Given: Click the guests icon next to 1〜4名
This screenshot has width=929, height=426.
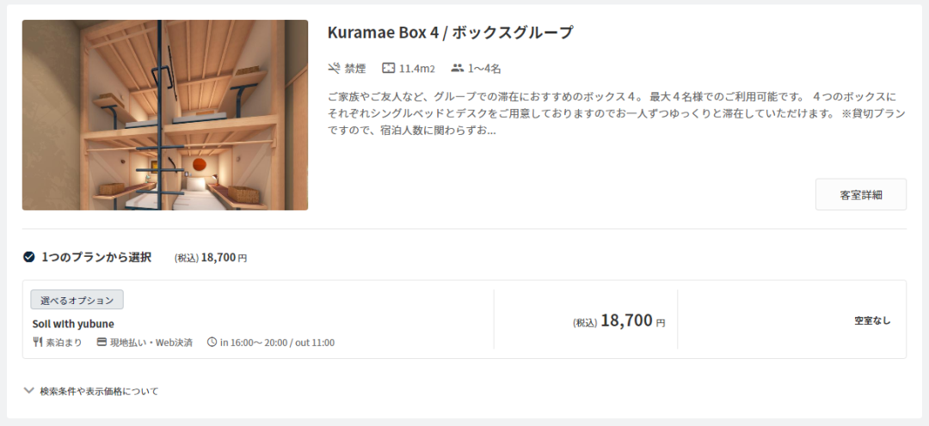Looking at the screenshot, I should click(457, 68).
